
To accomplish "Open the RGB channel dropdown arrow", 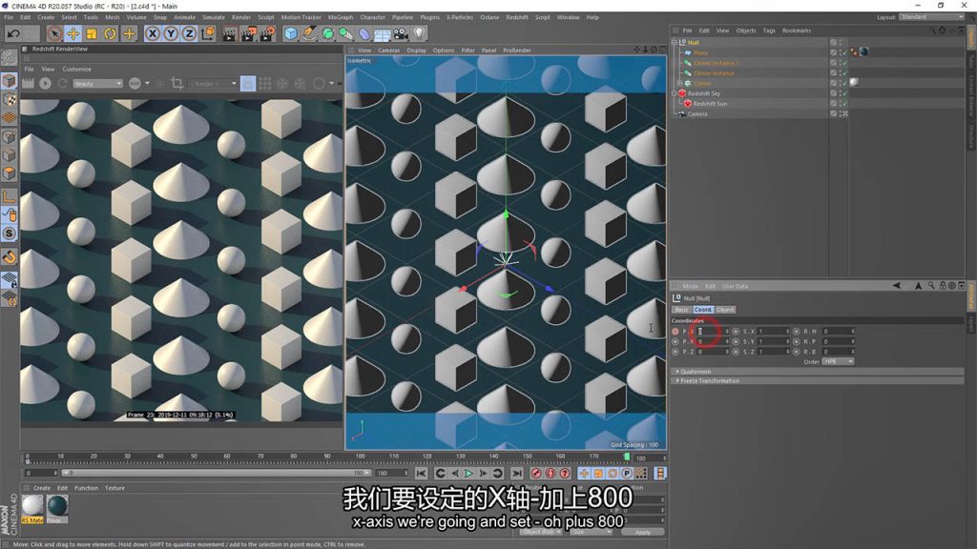I will 148,83.
